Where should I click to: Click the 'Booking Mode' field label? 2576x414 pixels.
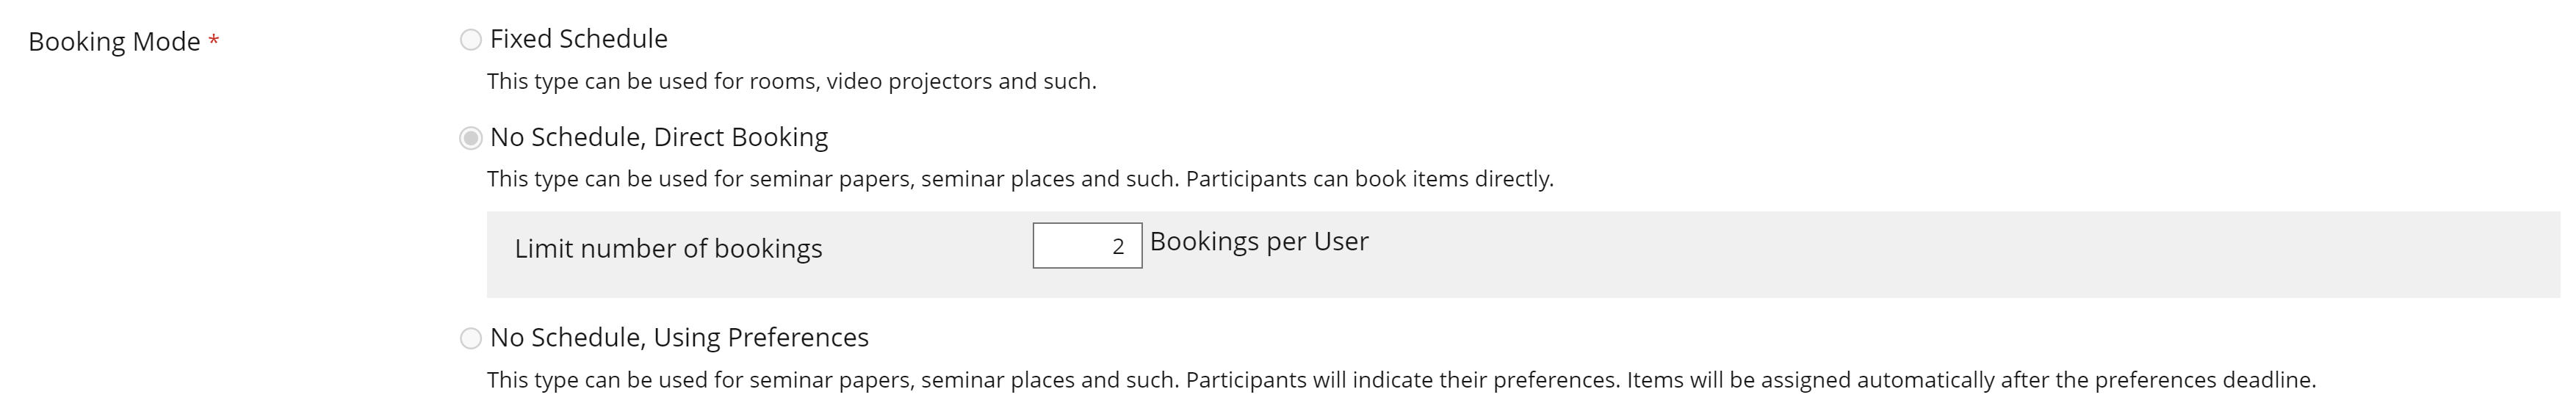[114, 42]
